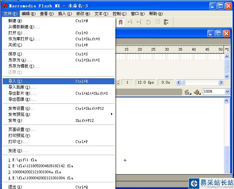Maximize the inner document window
234x189 pixels.
pyautogui.click(x=219, y=33)
